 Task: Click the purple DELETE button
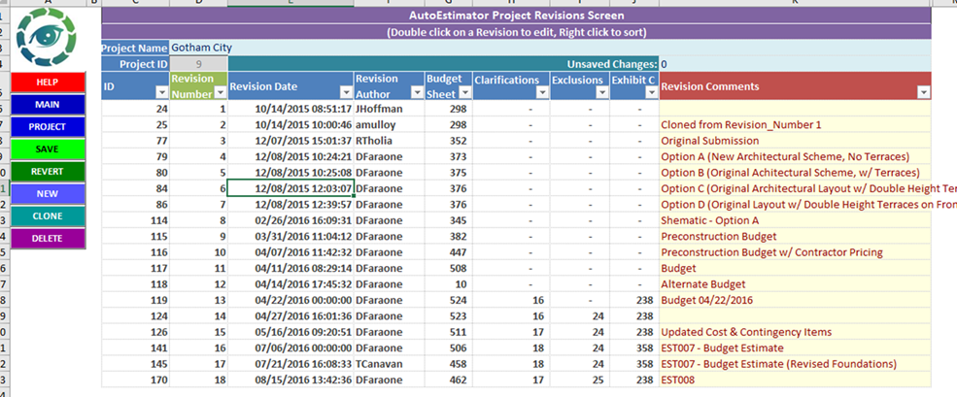point(48,239)
